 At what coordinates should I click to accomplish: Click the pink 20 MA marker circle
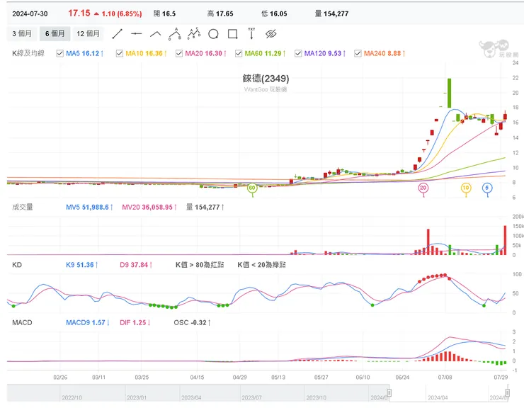pos(423,188)
